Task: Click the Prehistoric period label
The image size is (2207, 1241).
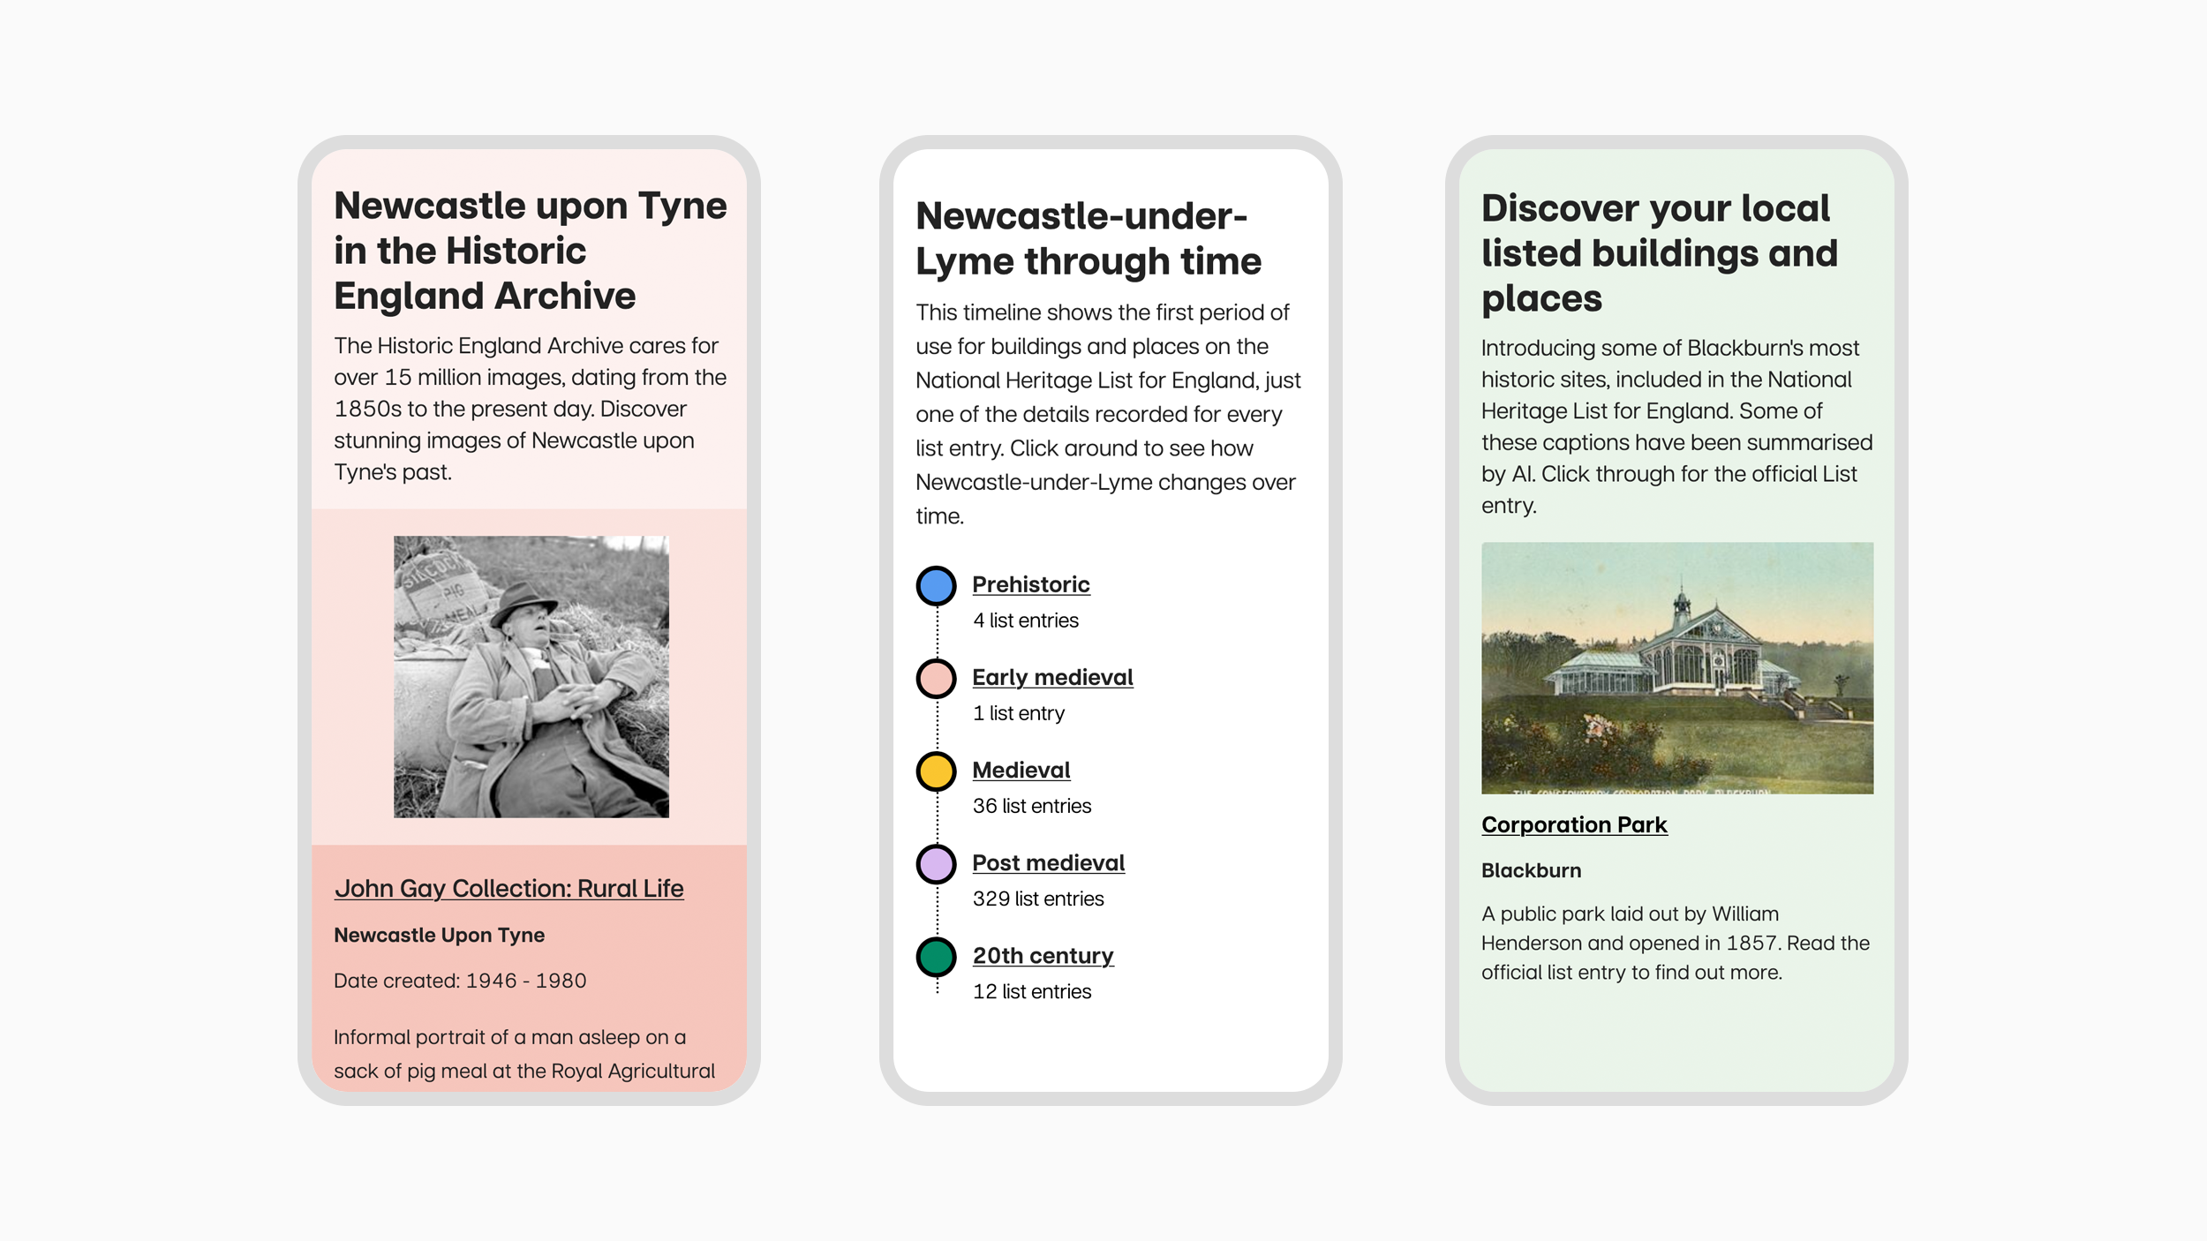Action: click(1030, 583)
